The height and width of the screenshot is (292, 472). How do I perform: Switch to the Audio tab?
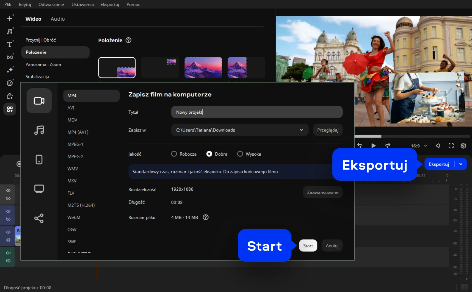click(58, 19)
